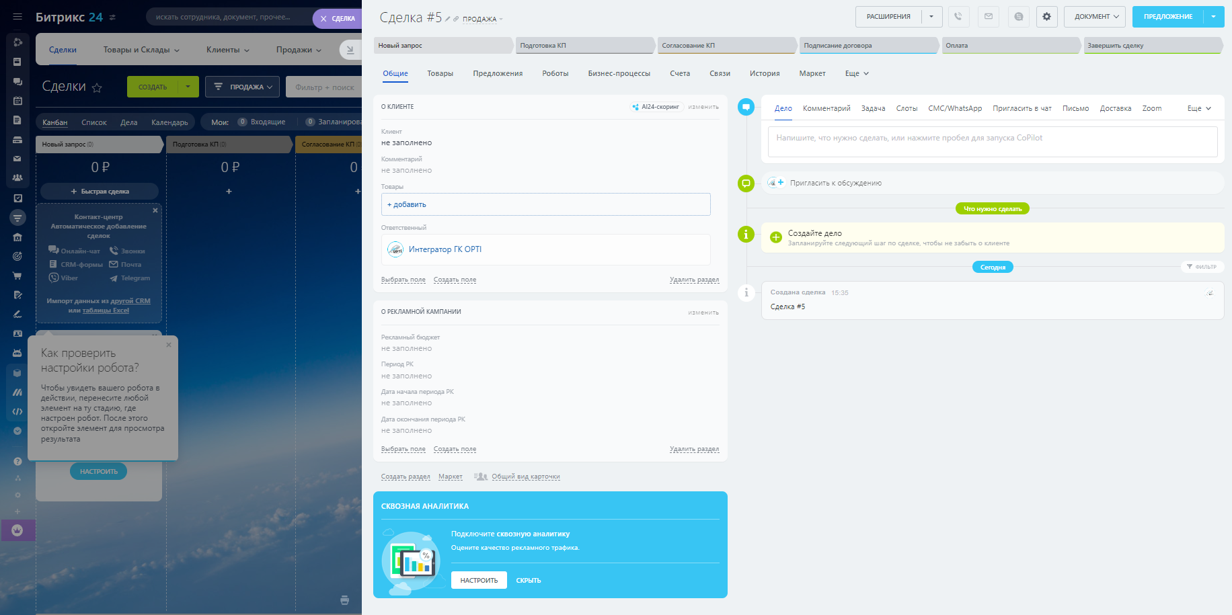
Task: Open the hamburger menu beside Битрикс 24
Action: tap(17, 17)
